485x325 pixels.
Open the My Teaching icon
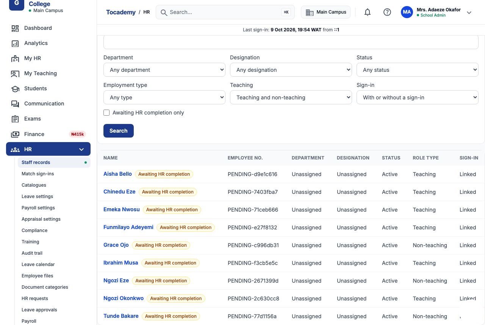tap(15, 74)
